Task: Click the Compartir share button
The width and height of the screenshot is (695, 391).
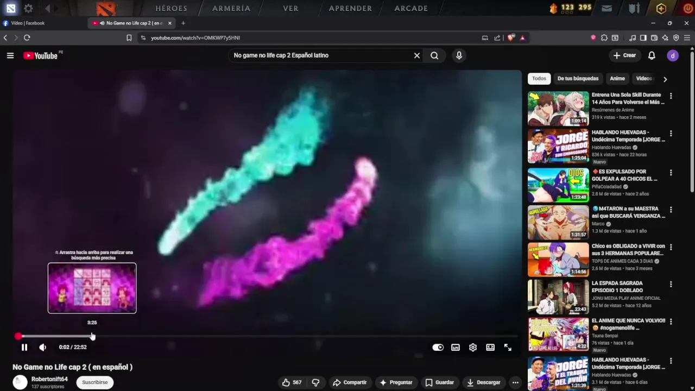Action: [x=350, y=382]
